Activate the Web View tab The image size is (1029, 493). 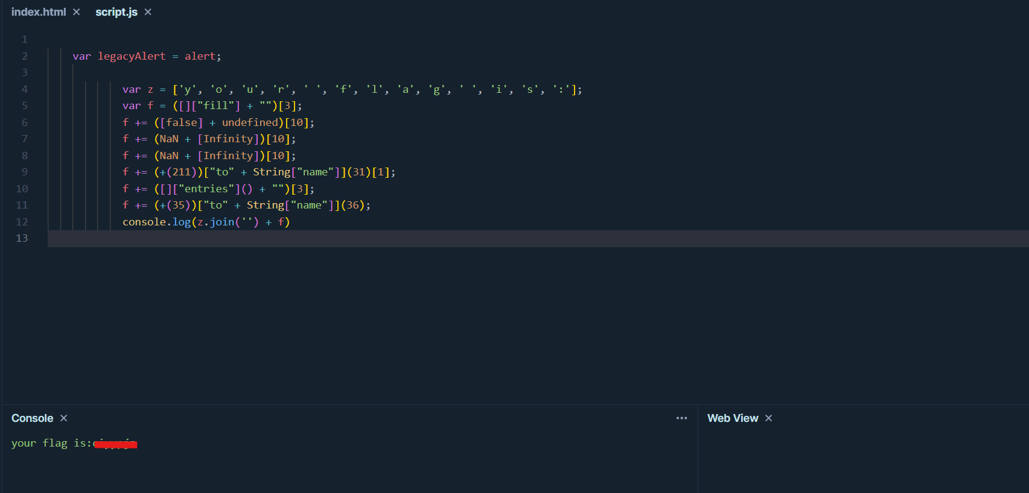click(733, 418)
